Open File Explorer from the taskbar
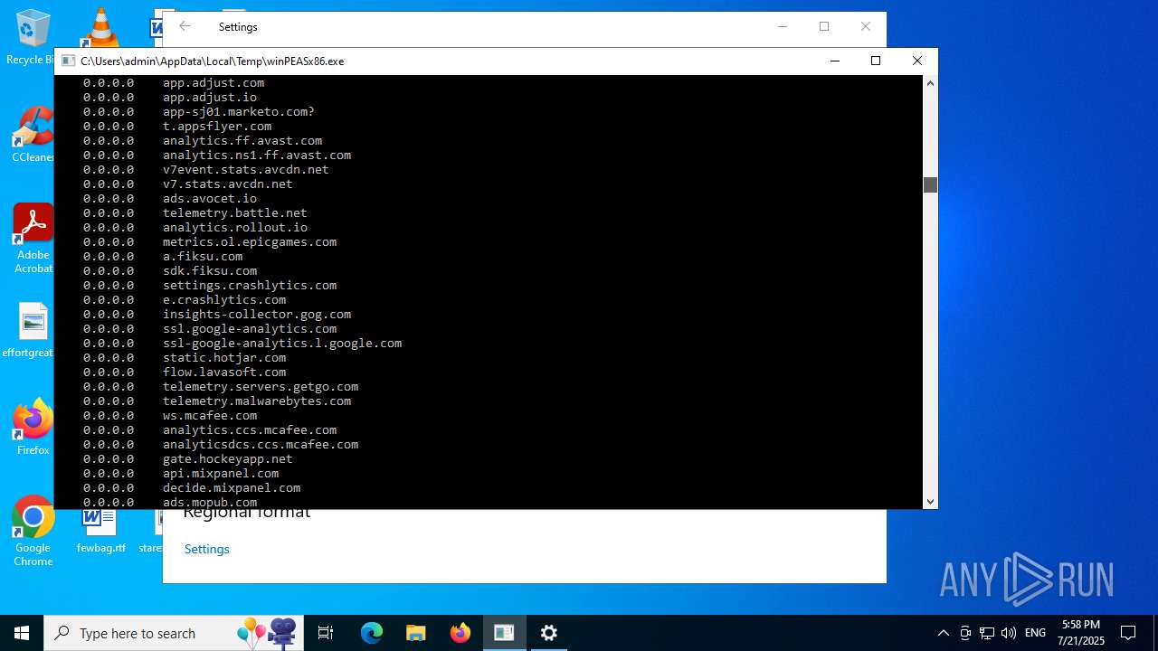 [x=415, y=633]
